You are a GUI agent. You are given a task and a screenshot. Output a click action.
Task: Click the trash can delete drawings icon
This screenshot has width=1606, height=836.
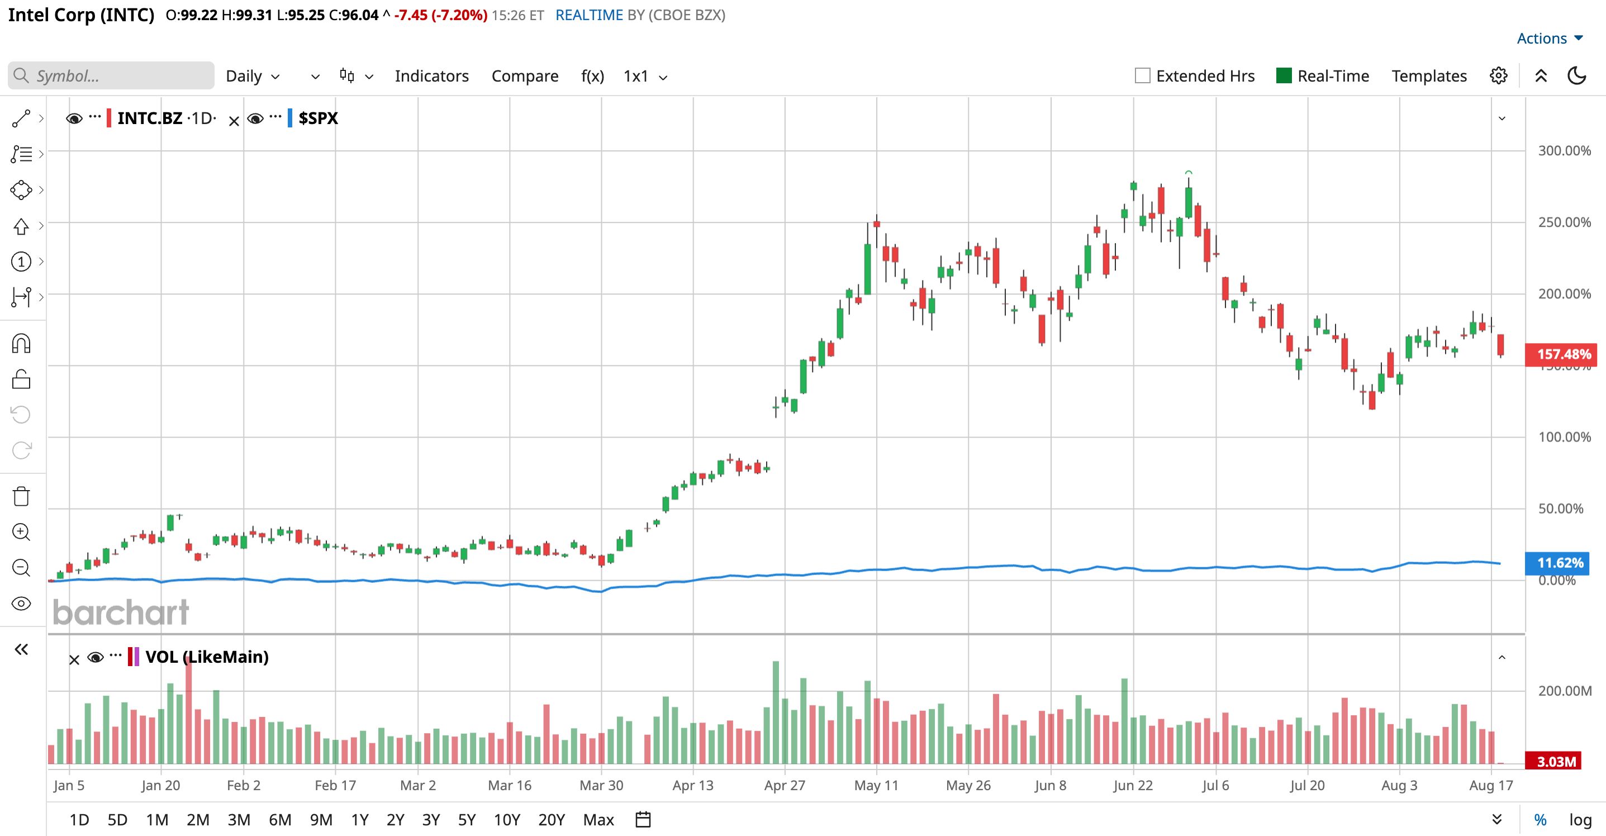click(x=21, y=496)
